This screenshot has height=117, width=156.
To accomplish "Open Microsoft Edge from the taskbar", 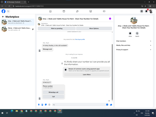I will 12,111.
